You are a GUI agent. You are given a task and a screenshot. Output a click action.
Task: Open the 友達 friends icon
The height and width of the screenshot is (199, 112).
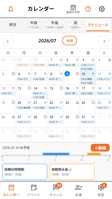(x=79, y=190)
